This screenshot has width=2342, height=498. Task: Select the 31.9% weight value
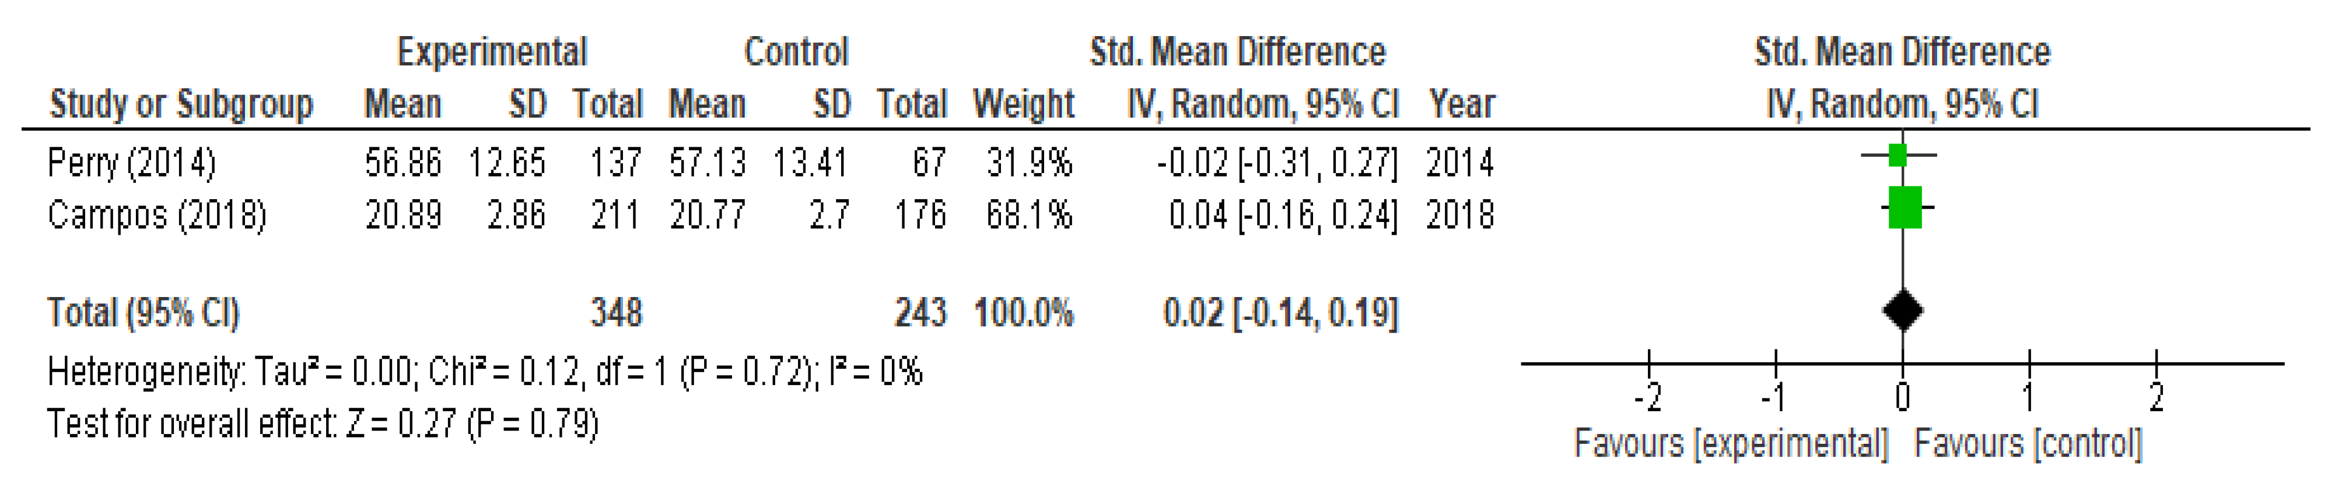click(x=1029, y=163)
